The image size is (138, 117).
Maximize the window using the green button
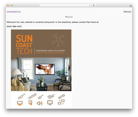[12, 5]
